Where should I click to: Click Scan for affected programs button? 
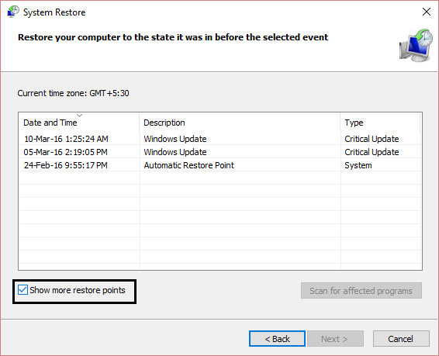point(361,291)
